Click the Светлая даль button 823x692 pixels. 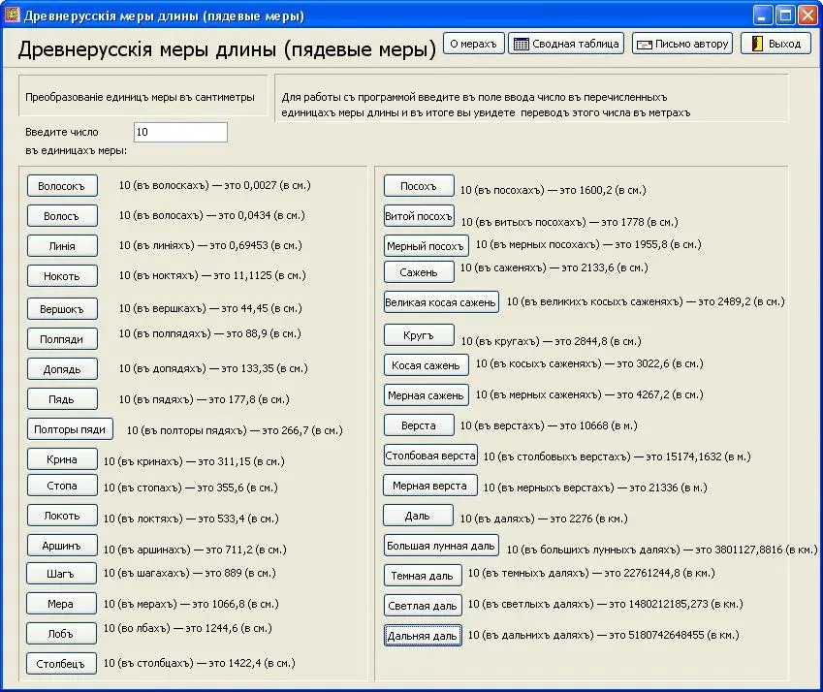[423, 605]
